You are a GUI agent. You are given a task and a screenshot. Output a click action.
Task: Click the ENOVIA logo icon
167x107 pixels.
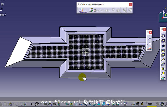[x=83, y=10]
